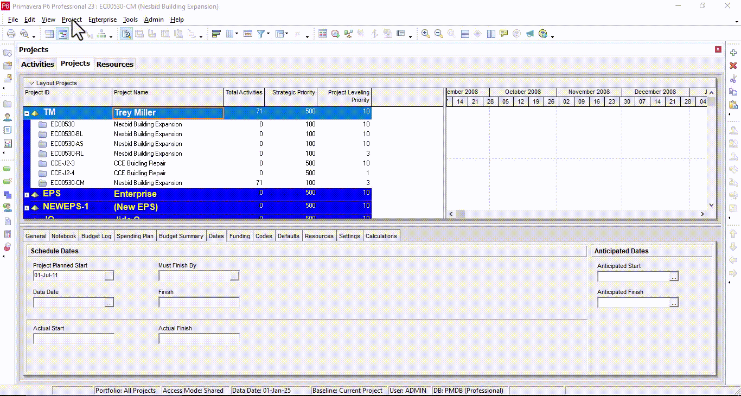
Task: Open the Reports icon in left sidebar
Action: click(8, 130)
